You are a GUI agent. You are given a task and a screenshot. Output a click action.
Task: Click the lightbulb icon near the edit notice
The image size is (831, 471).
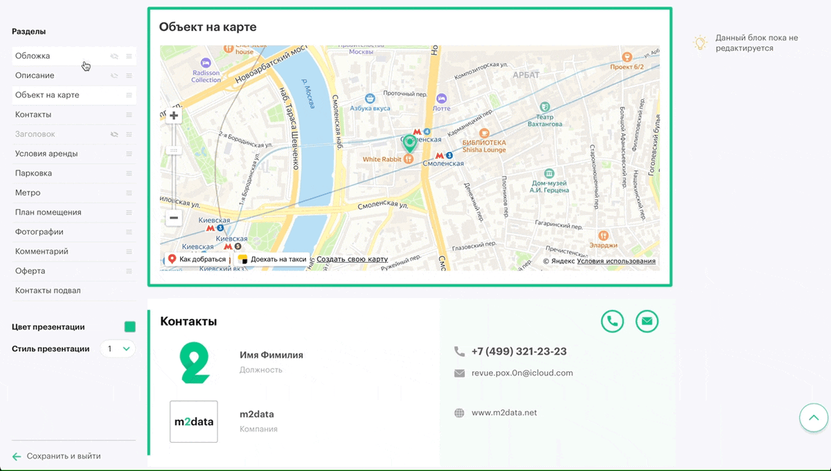(702, 44)
